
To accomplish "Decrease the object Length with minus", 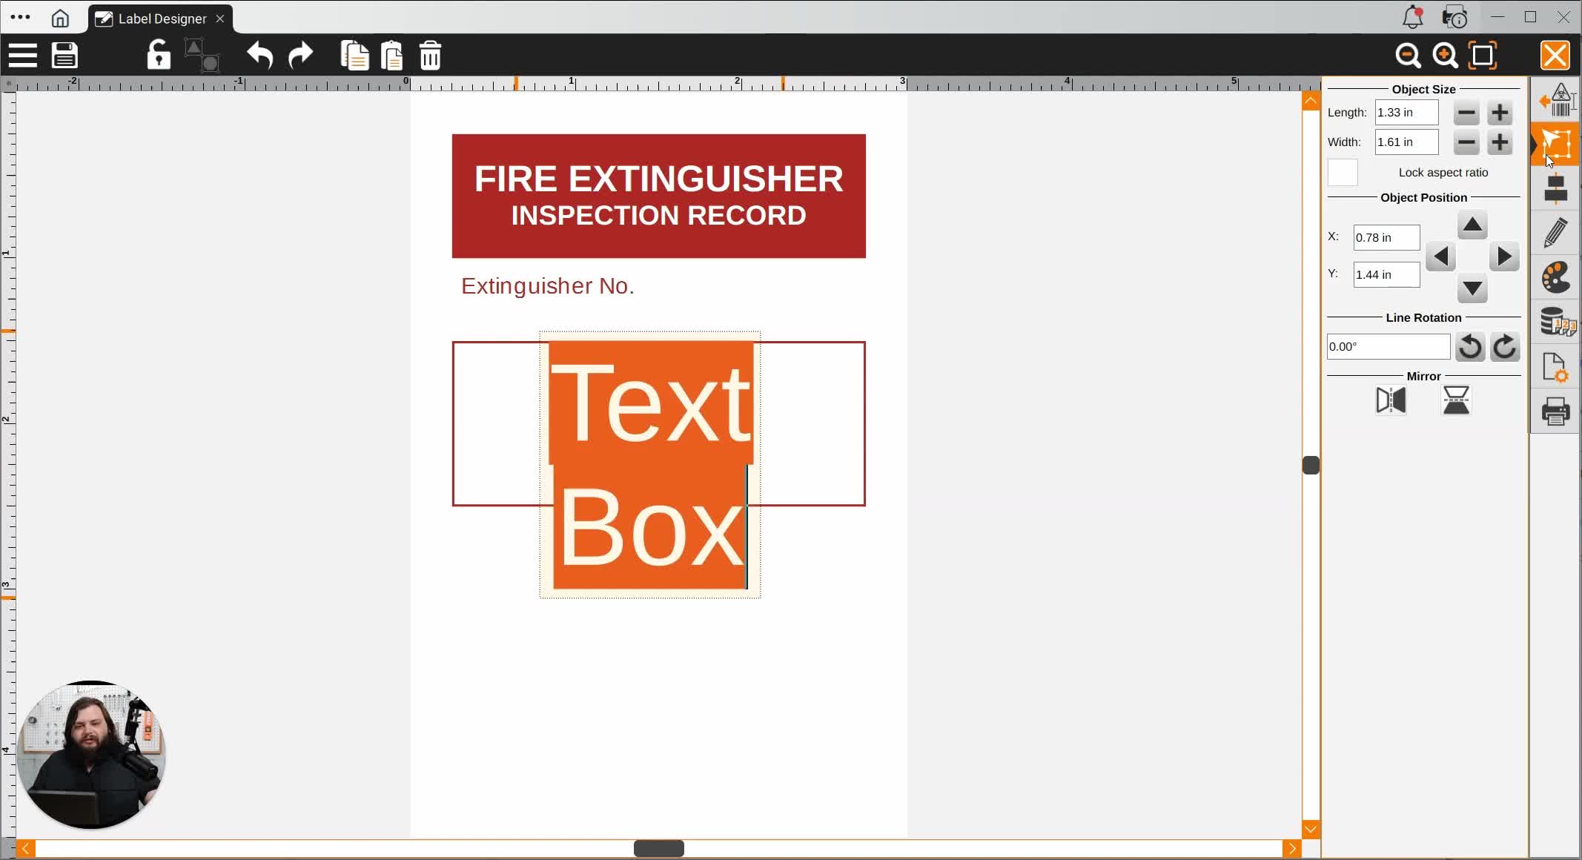I will click(1466, 113).
